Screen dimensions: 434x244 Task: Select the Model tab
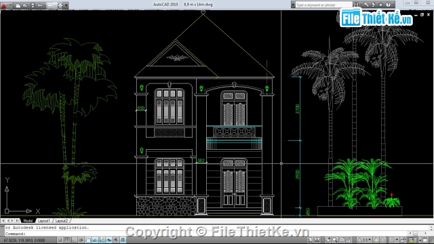tap(28, 221)
